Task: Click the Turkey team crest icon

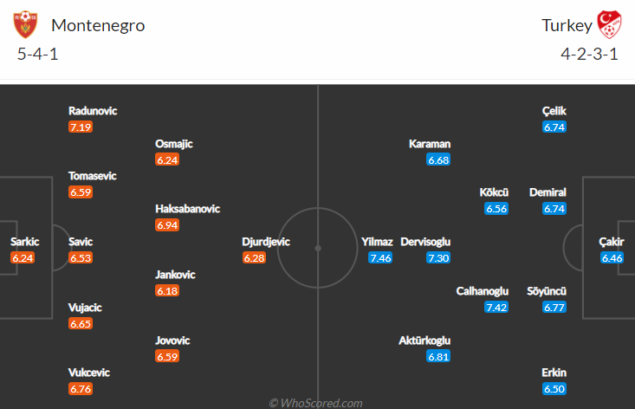Action: [x=609, y=25]
